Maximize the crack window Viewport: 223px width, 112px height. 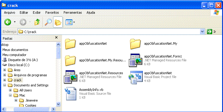coord(211,6)
